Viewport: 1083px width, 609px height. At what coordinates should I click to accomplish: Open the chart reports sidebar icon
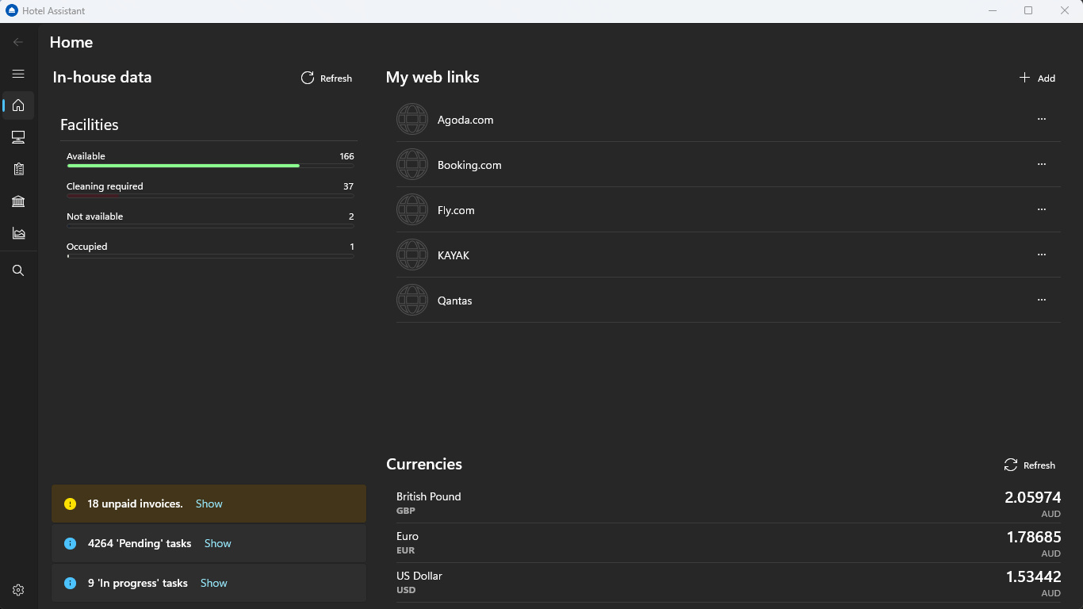(18, 233)
